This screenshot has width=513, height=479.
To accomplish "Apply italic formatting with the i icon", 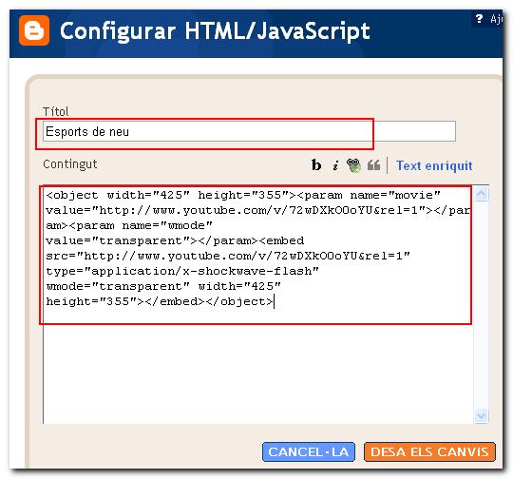I will 335,165.
